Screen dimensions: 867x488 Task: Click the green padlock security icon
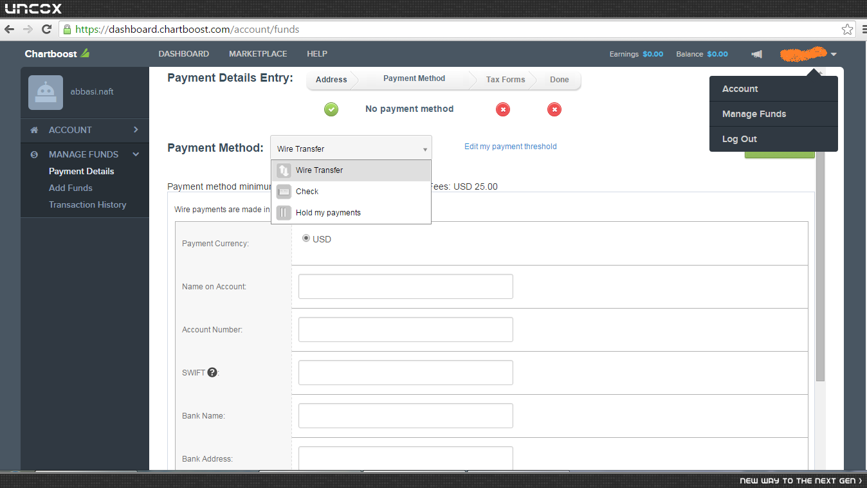coord(66,29)
